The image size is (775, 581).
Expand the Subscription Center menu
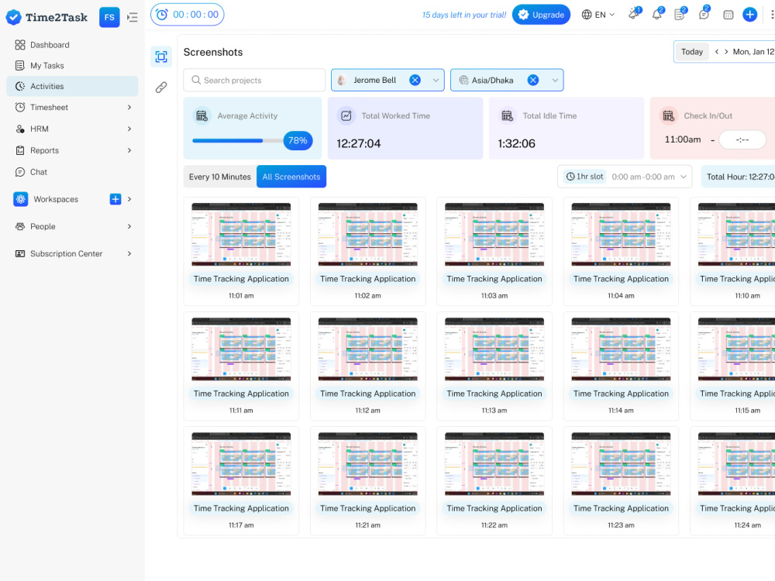pyautogui.click(x=129, y=253)
